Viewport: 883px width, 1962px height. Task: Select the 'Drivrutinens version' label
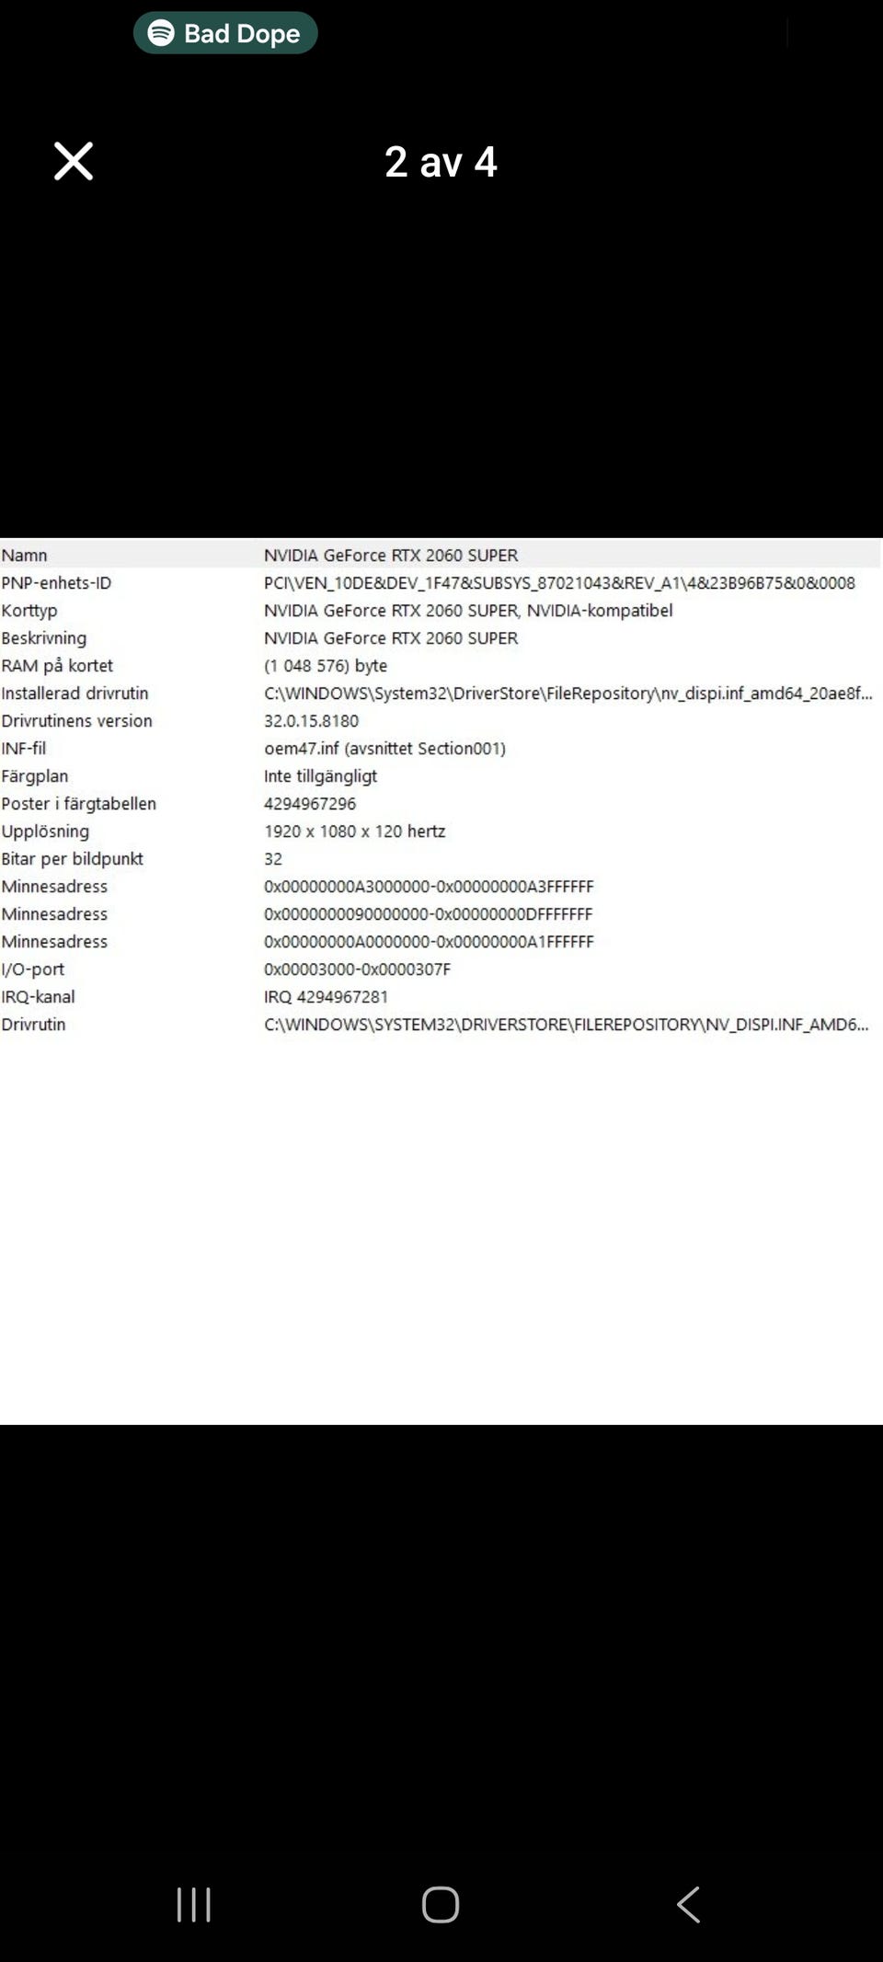76,720
